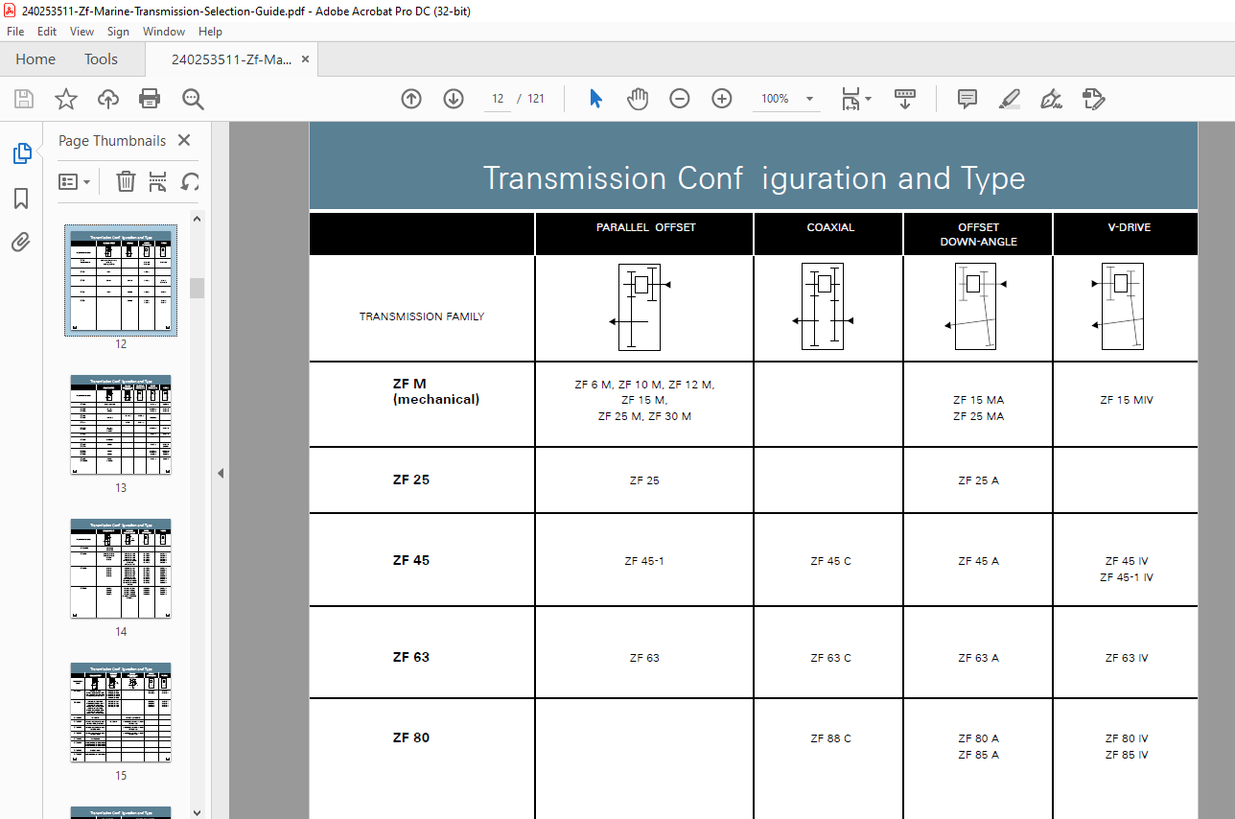Viewport: 1235px width, 819px height.
Task: Add a comment with the note icon
Action: click(x=967, y=99)
